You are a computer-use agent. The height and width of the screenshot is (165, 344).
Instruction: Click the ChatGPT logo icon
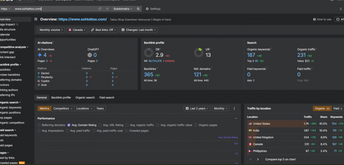coord(90,55)
